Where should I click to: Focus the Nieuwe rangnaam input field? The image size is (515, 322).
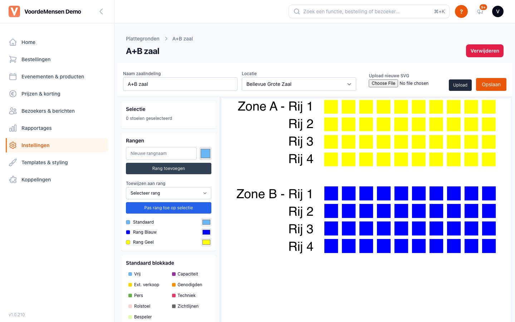pyautogui.click(x=161, y=153)
